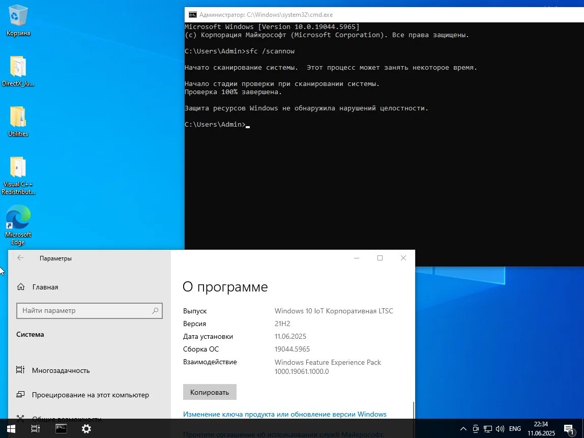Click the 'Windows 10 IoT Корпоративная LTSC' value
Image resolution: width=584 pixels, height=438 pixels.
click(334, 311)
